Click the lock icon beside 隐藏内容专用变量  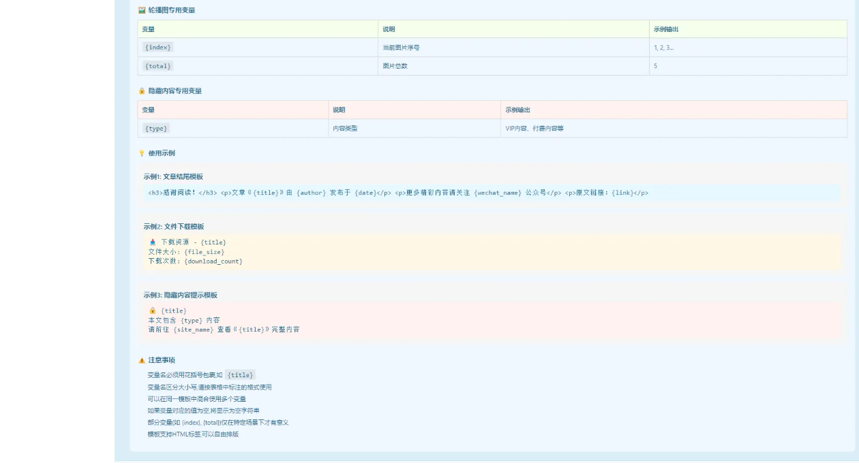(142, 91)
